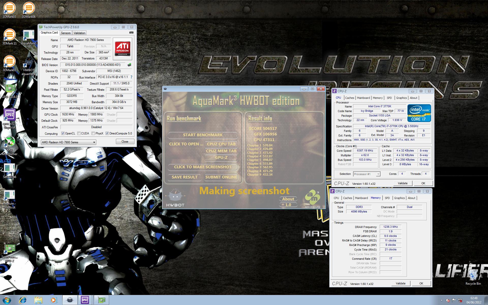Toggle the PhysX checkbox
488x305 pixels.
click(x=93, y=133)
